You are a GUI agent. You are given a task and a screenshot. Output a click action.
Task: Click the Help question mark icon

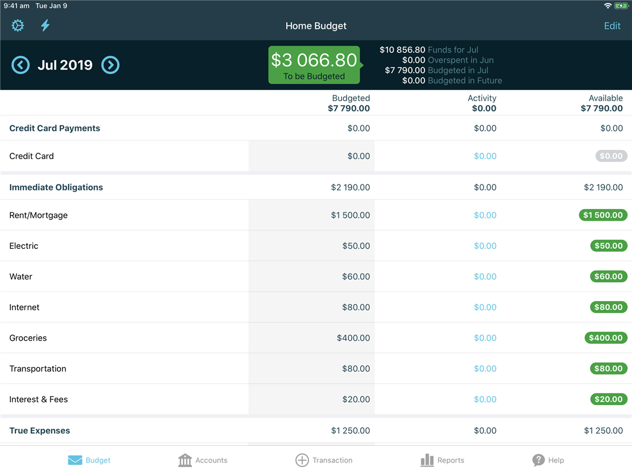pos(538,460)
